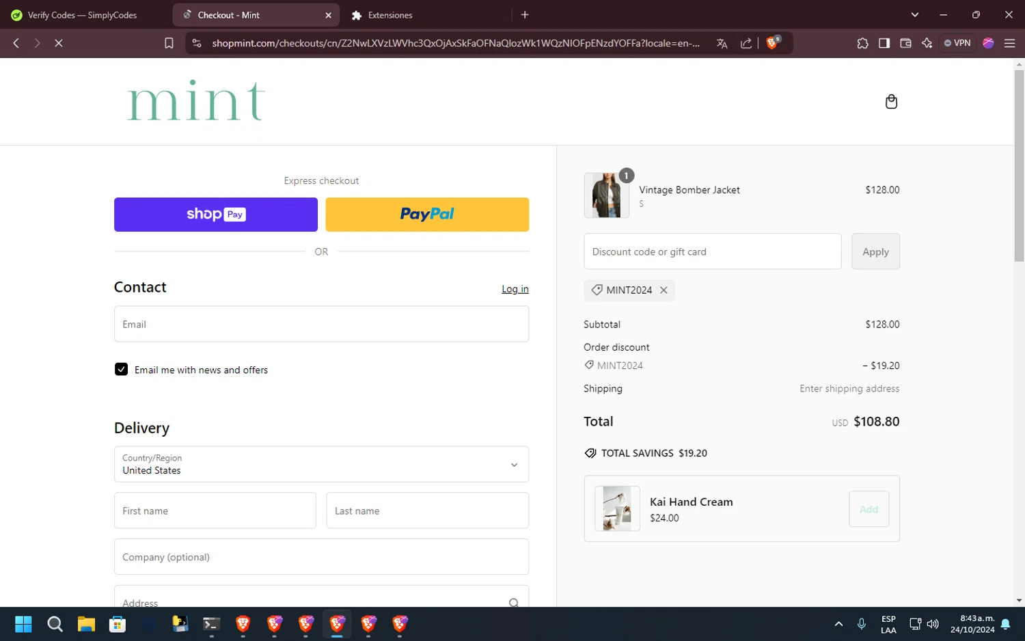This screenshot has width=1025, height=641.
Task: Open the notifications bell icon
Action: point(1006,624)
